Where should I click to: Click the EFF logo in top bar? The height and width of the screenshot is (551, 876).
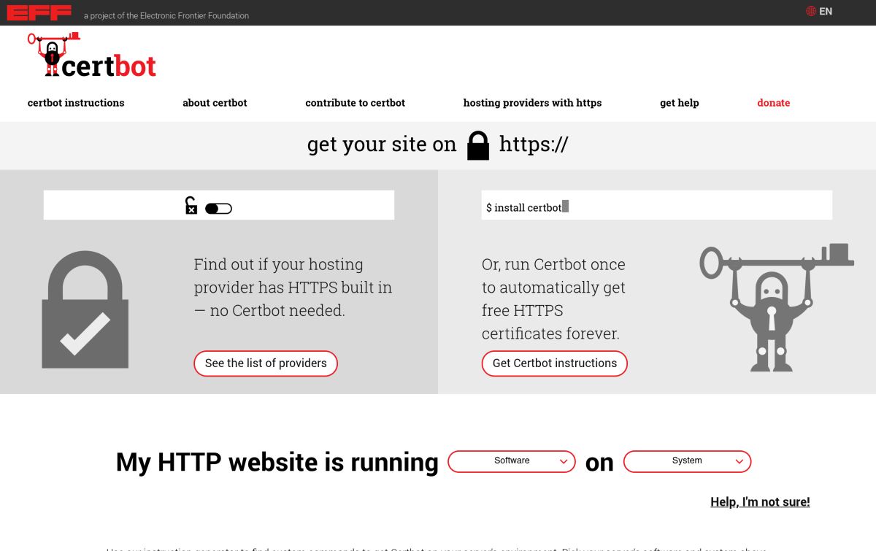coord(39,12)
